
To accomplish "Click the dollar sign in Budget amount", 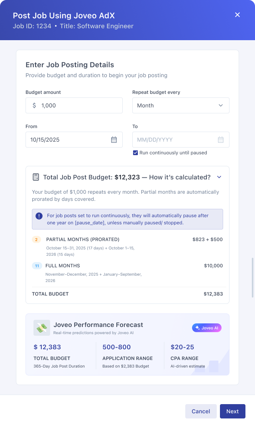I will pos(34,105).
